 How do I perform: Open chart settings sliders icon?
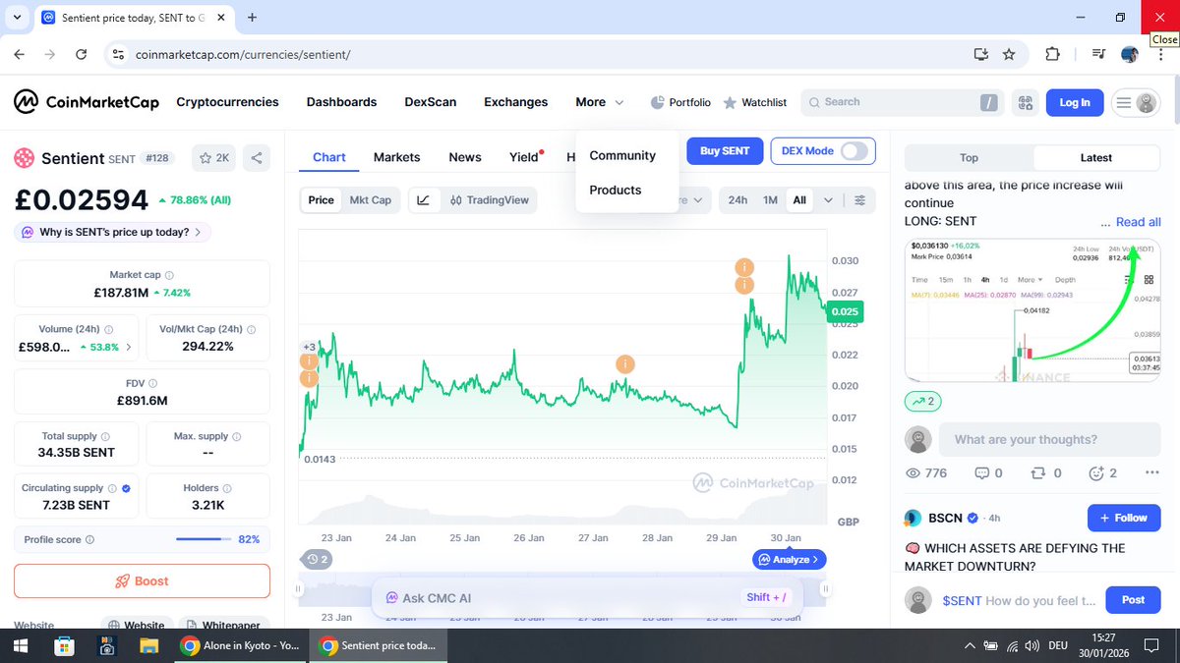coord(859,199)
